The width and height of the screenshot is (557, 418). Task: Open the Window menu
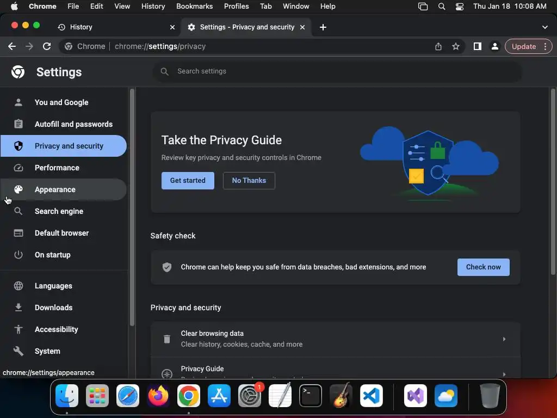click(x=296, y=7)
